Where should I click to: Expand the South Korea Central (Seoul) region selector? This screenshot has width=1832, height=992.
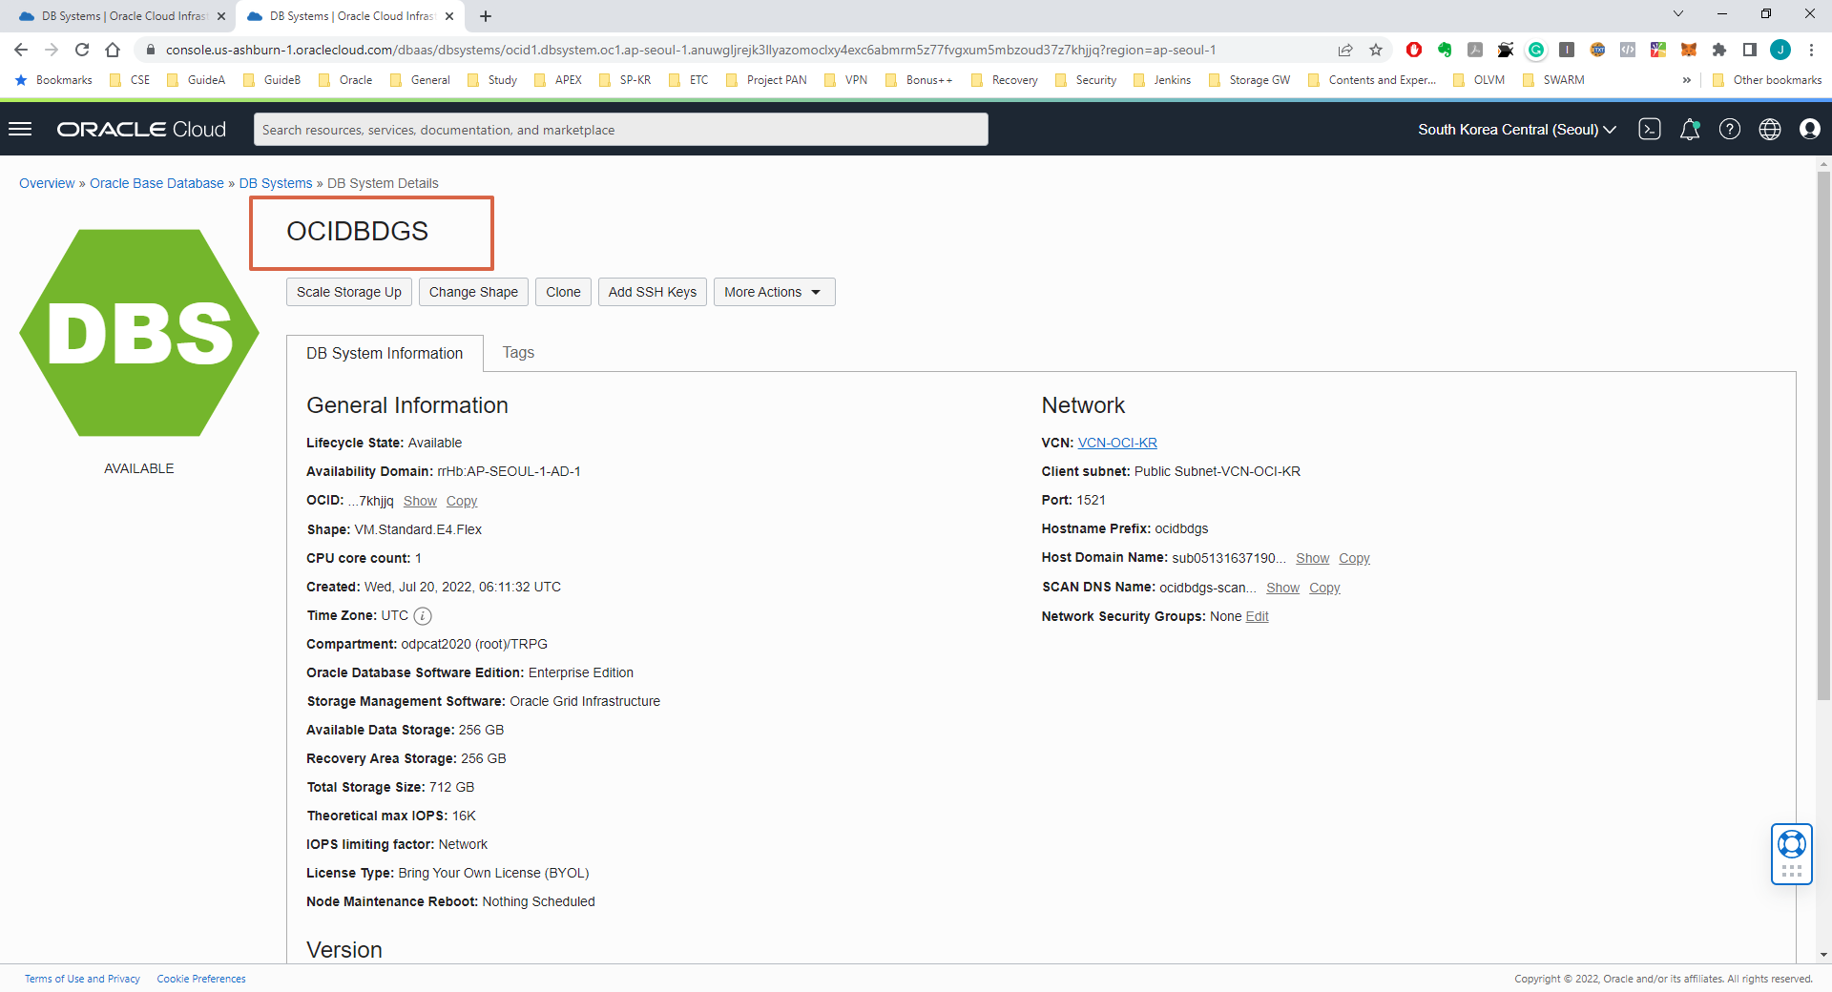[x=1516, y=129]
